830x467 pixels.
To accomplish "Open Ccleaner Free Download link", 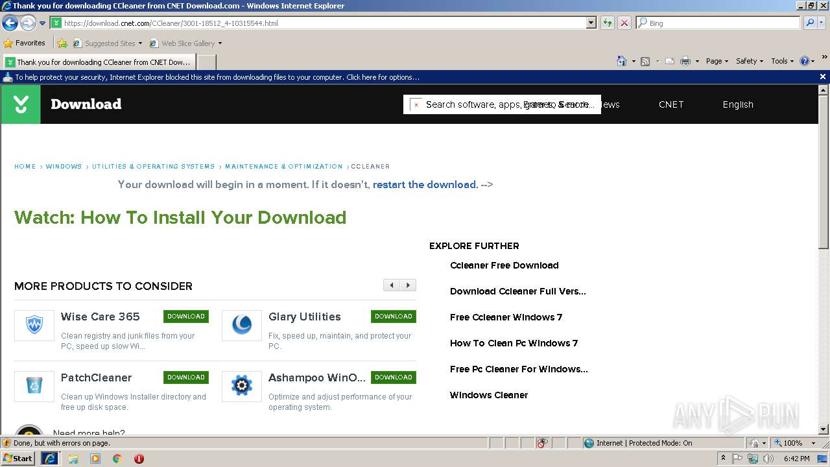I will click(504, 265).
